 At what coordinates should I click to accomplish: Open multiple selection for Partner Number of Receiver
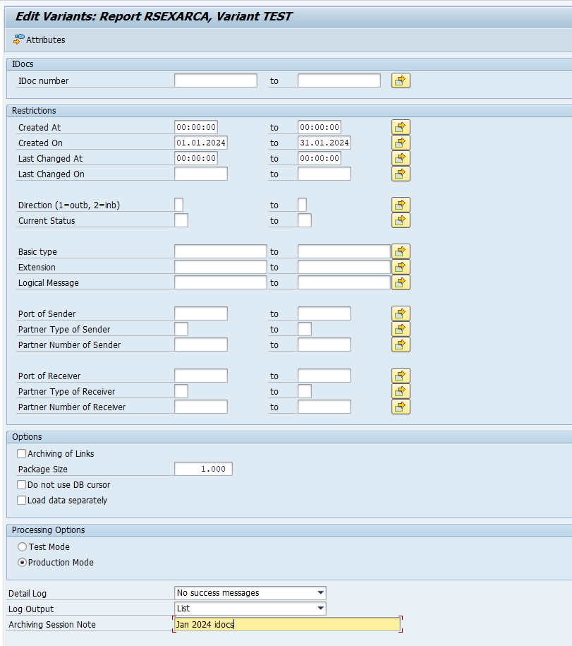[401, 407]
